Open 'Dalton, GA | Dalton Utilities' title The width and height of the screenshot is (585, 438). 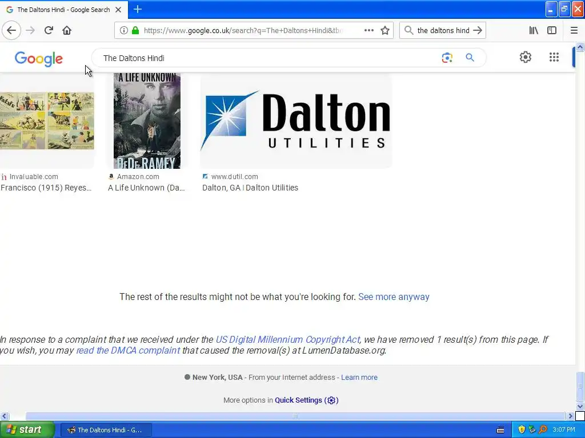click(250, 188)
